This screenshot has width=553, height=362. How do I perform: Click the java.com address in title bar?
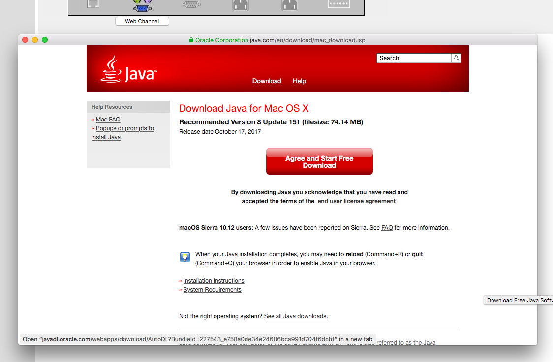(307, 40)
